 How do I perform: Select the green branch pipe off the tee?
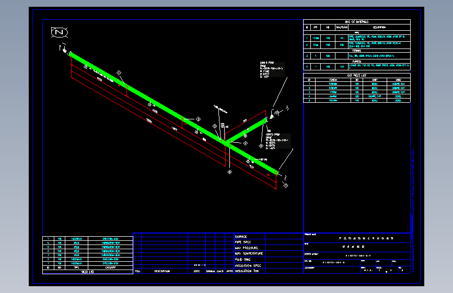[246, 131]
